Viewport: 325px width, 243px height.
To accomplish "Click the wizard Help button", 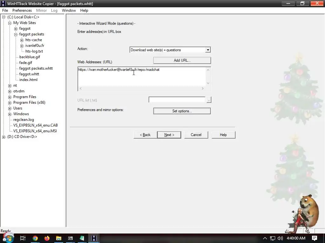I will (223, 135).
